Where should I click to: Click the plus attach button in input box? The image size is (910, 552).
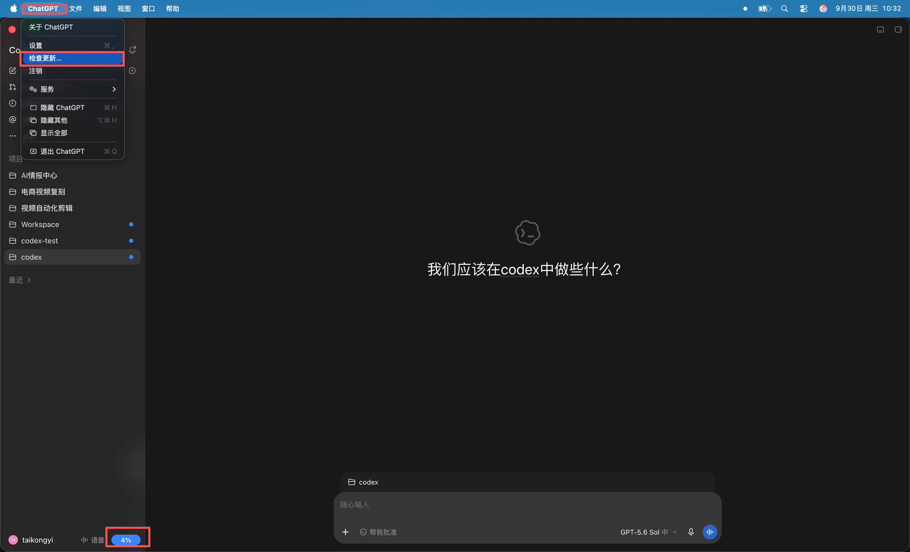345,532
